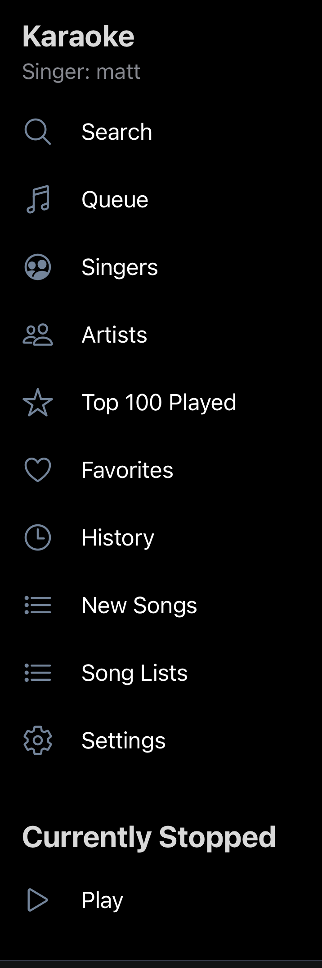The width and height of the screenshot is (322, 968).
Task: Open the History menu entry
Action: 118,538
